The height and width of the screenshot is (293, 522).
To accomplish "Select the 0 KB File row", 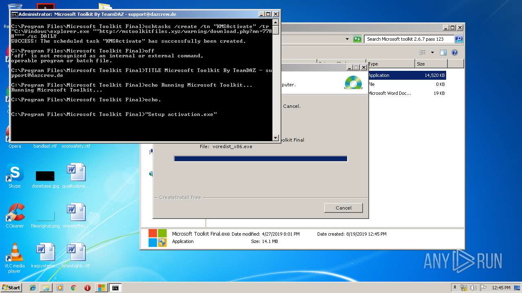I will click(x=407, y=84).
